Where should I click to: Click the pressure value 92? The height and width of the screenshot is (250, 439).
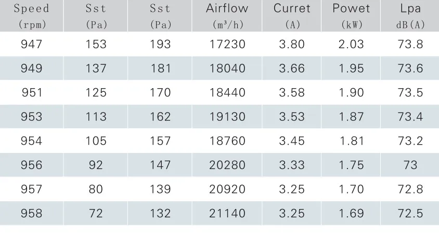[96, 165]
